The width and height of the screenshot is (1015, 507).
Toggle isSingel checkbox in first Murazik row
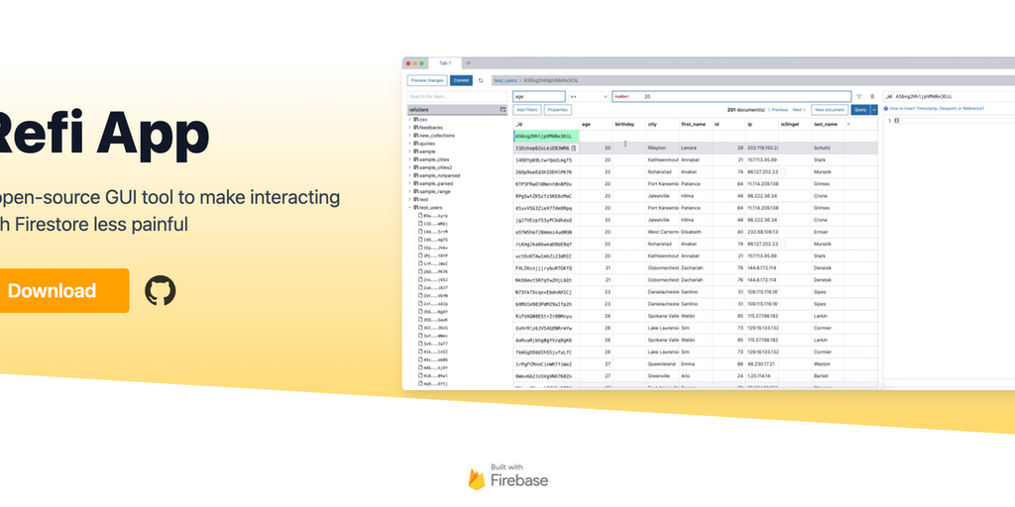783,172
